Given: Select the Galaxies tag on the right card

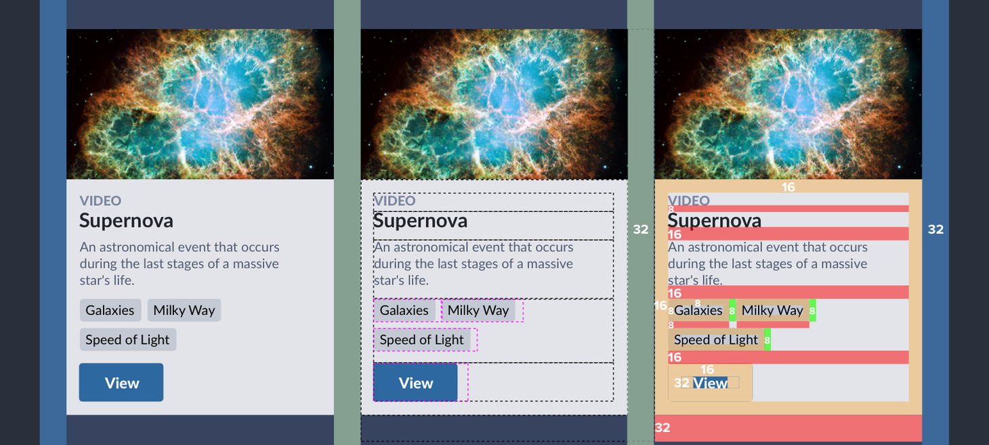Looking at the screenshot, I should (x=698, y=310).
